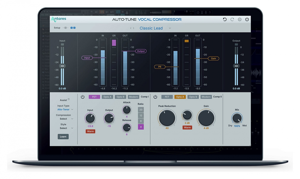Redo the last undone change

pos(232,19)
